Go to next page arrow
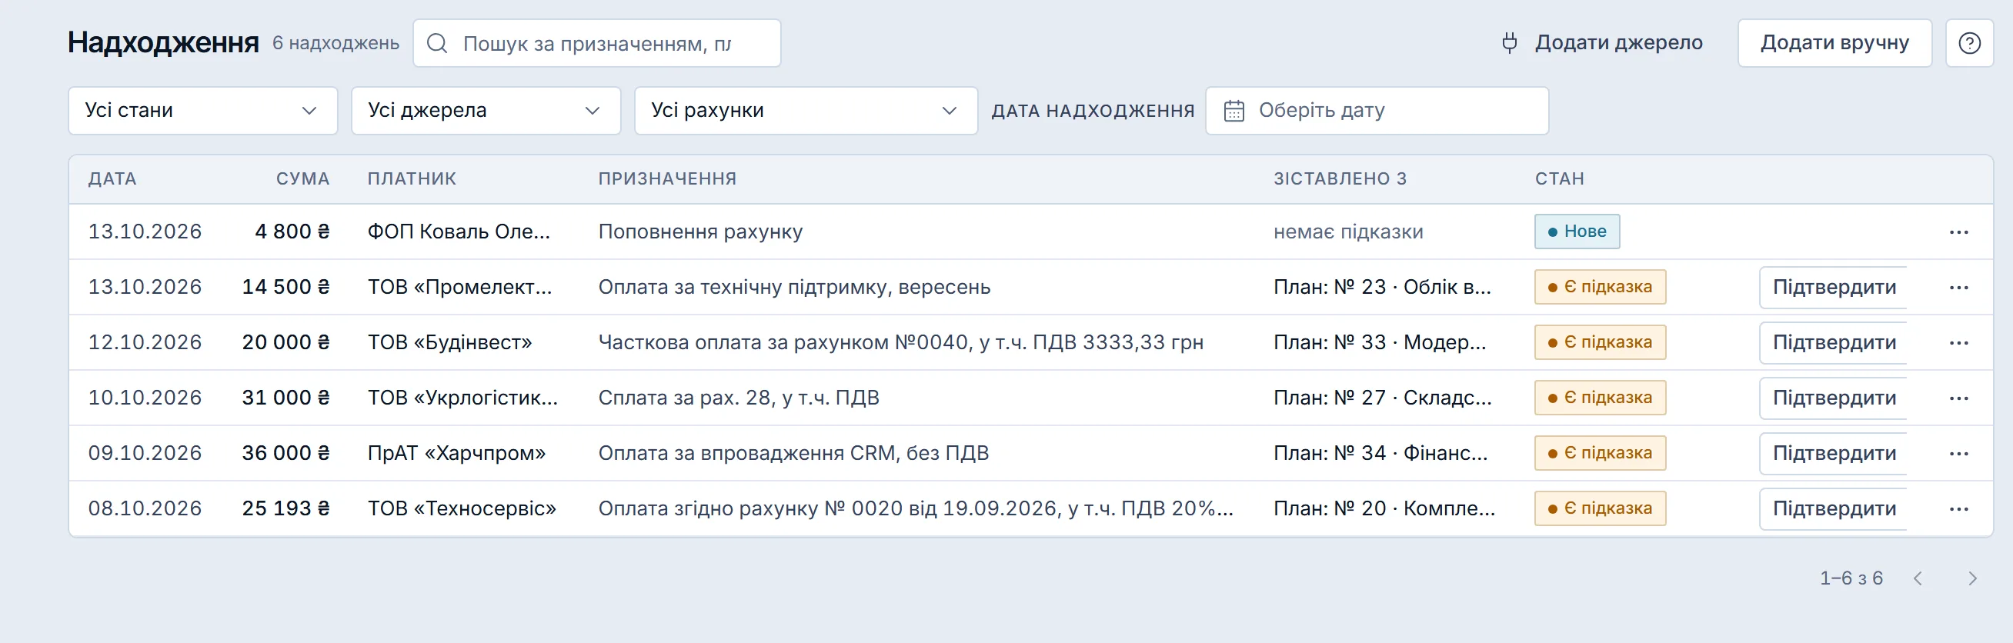 1972,578
